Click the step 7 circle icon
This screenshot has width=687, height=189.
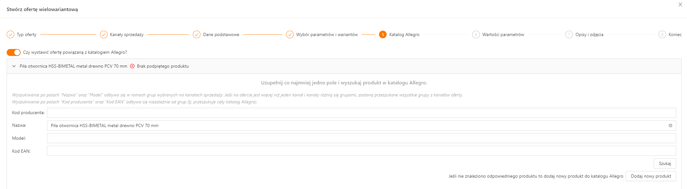pos(569,34)
